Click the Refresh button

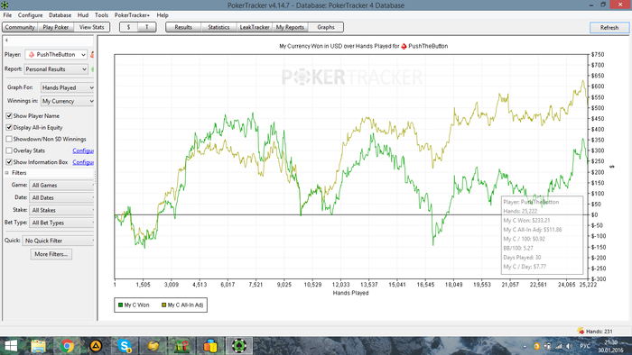pyautogui.click(x=609, y=28)
